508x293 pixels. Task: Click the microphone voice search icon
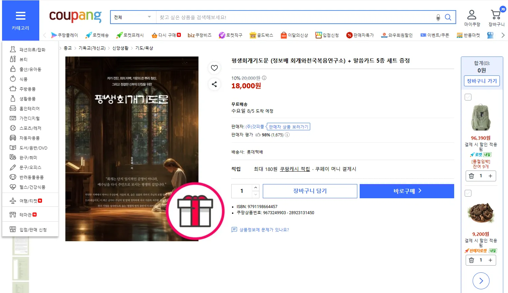[x=438, y=17]
